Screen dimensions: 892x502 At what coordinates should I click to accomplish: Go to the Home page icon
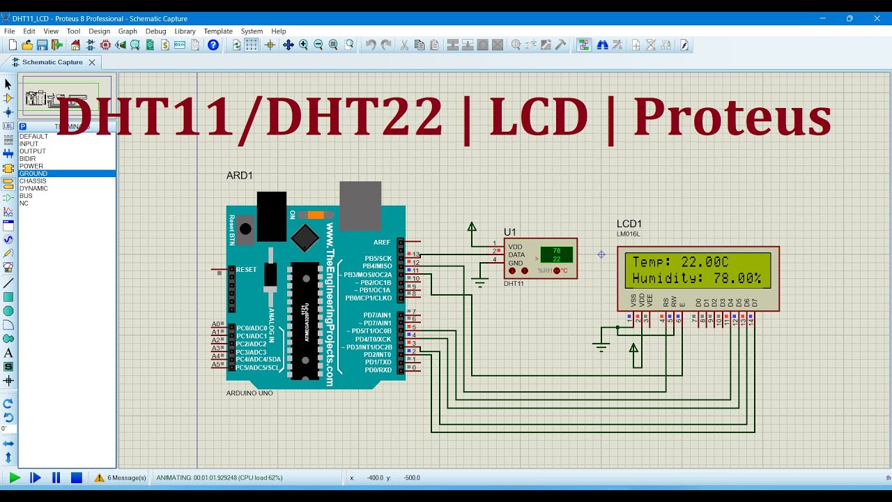[x=75, y=45]
